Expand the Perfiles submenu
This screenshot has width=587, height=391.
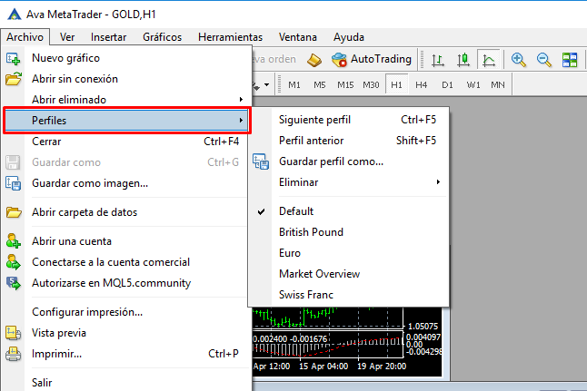pyautogui.click(x=127, y=121)
